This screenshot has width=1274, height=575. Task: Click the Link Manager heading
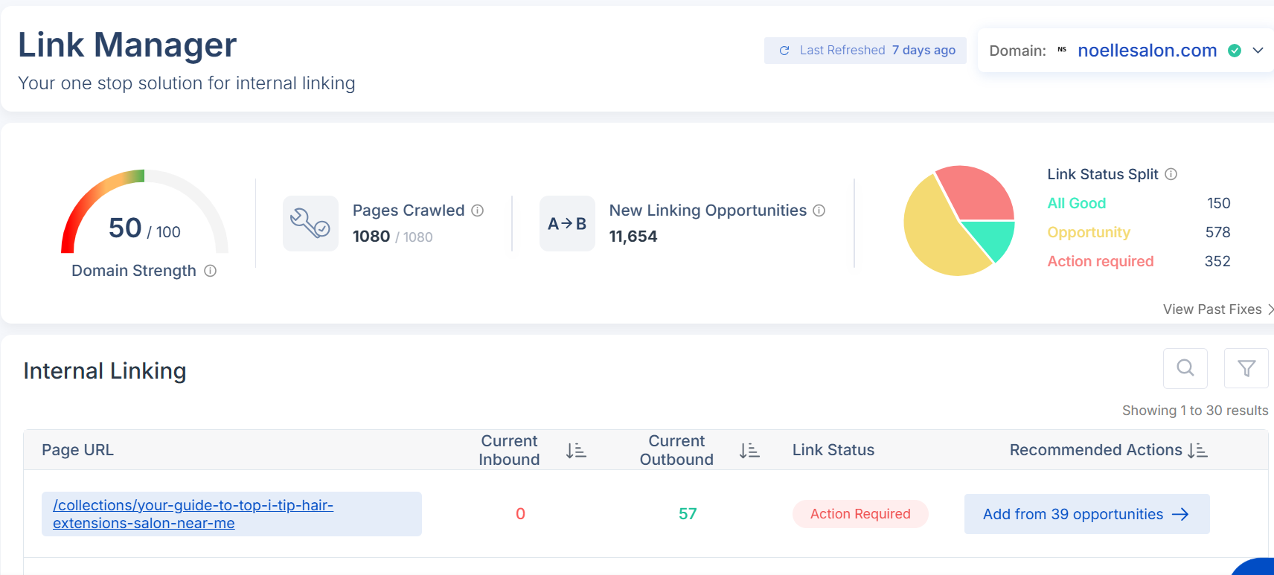coord(127,45)
